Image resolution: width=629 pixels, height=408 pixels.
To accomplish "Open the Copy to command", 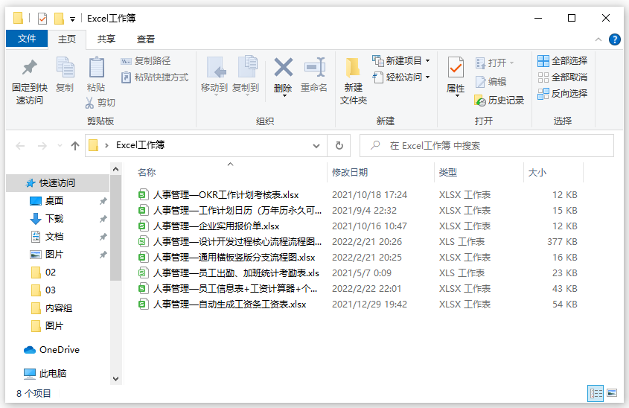I will (246, 74).
